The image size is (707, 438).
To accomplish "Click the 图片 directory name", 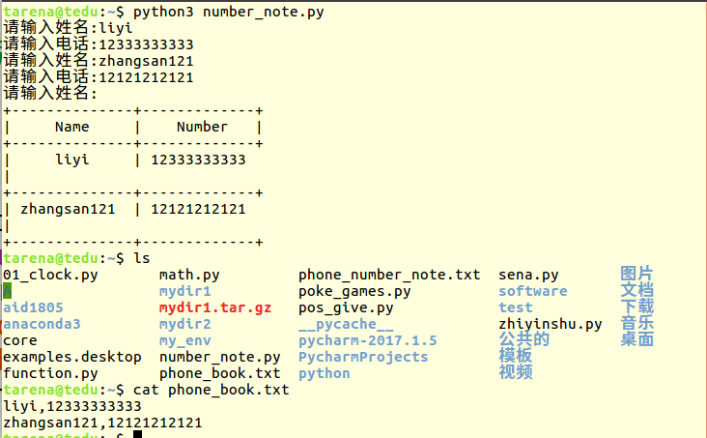I will 636,274.
